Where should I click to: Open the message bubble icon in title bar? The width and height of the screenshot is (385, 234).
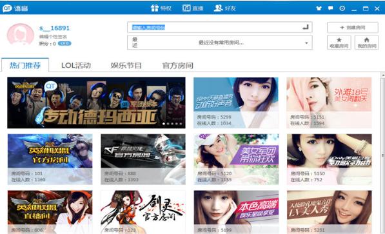[x=330, y=8]
